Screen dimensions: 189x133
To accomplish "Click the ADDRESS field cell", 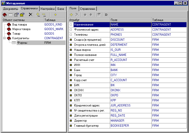I will (131, 30).
